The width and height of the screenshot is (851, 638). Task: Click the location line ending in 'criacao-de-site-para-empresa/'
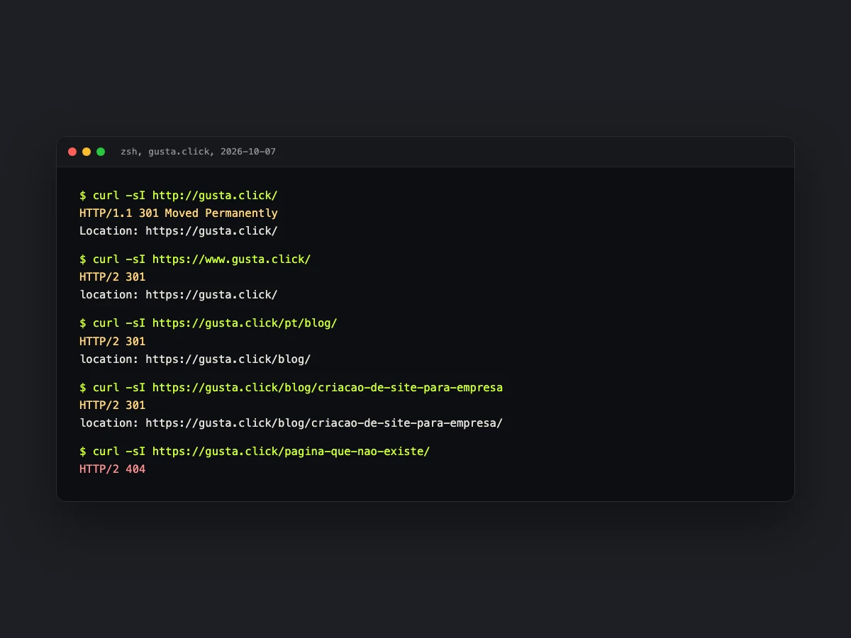291,422
